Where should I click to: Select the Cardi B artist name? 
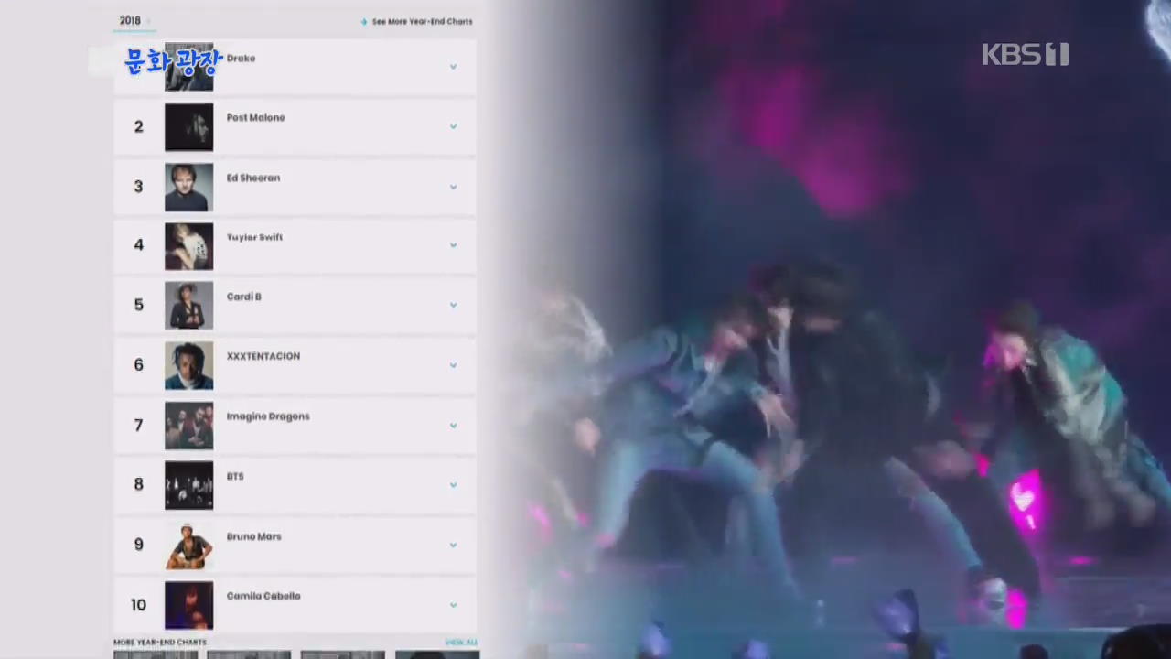244,297
